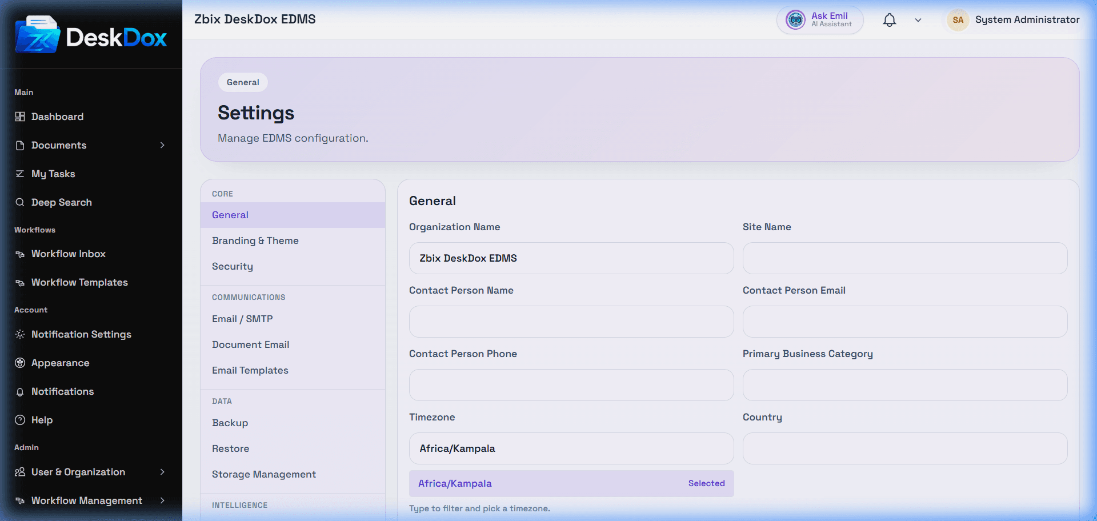Screen dimensions: 1097x521
Task: Expand the Documents submenu chevron
Action: click(162, 145)
